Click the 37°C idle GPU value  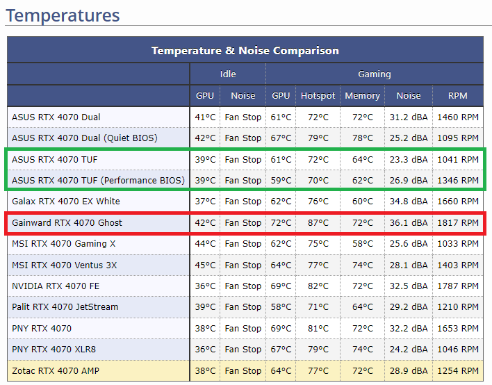(205, 201)
